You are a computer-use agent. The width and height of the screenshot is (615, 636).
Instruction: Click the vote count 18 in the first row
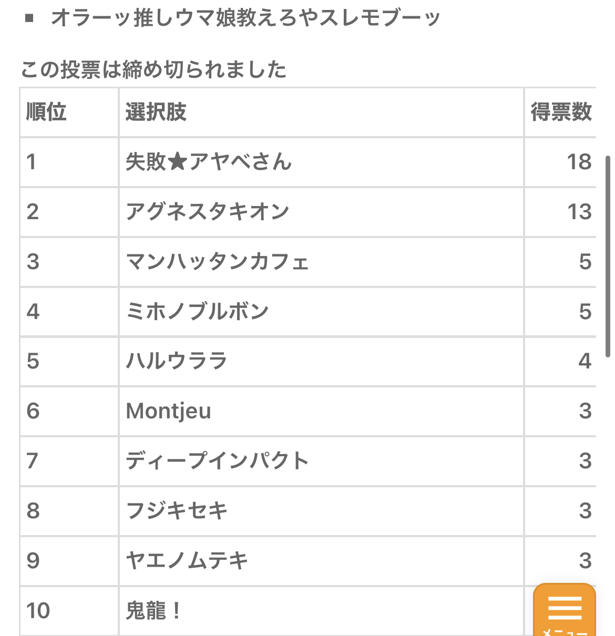[579, 162]
